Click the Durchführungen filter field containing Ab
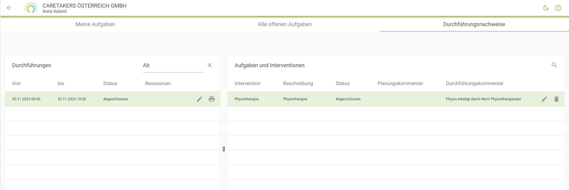Viewport: 569px width, 190px height. coord(173,65)
